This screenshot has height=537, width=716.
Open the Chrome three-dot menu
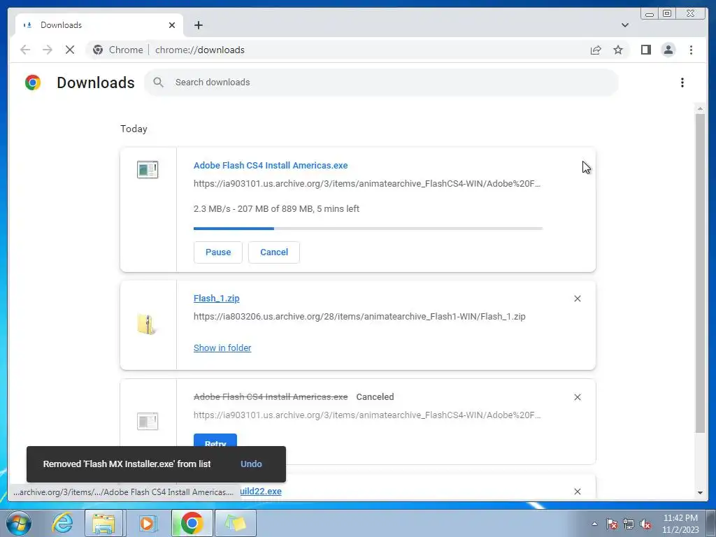click(691, 50)
